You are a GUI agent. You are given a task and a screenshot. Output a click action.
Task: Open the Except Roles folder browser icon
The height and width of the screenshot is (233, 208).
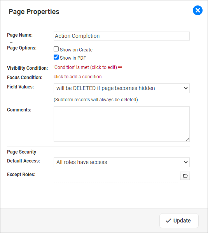pos(185,176)
